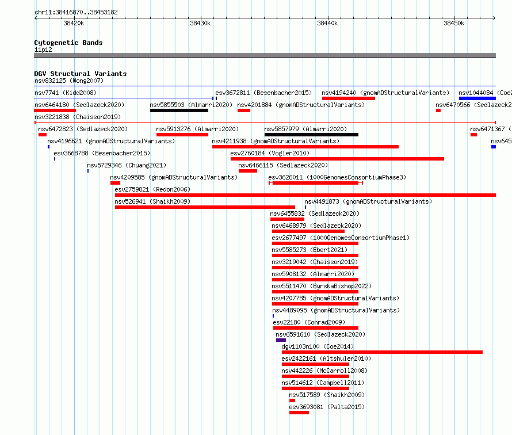Click nsv4489095 gnomAD variant label
512x435 pixels.
pyautogui.click(x=336, y=310)
